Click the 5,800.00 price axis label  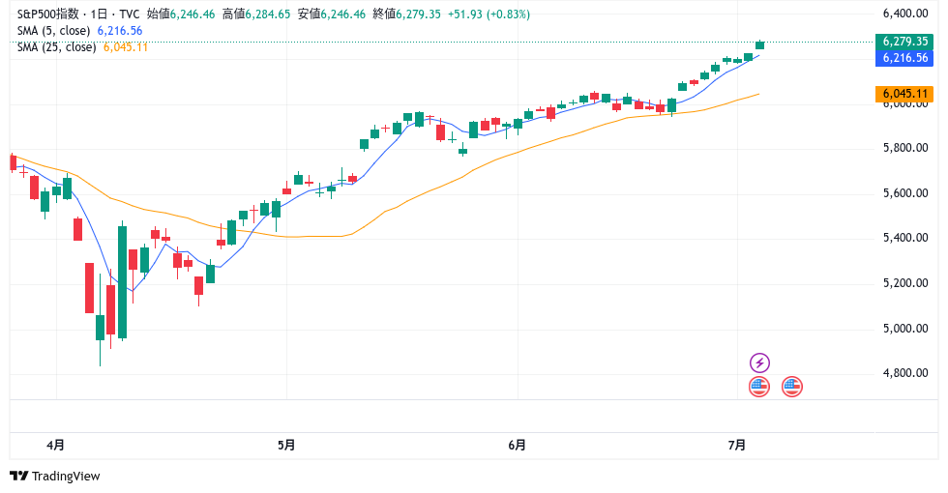pyautogui.click(x=905, y=148)
